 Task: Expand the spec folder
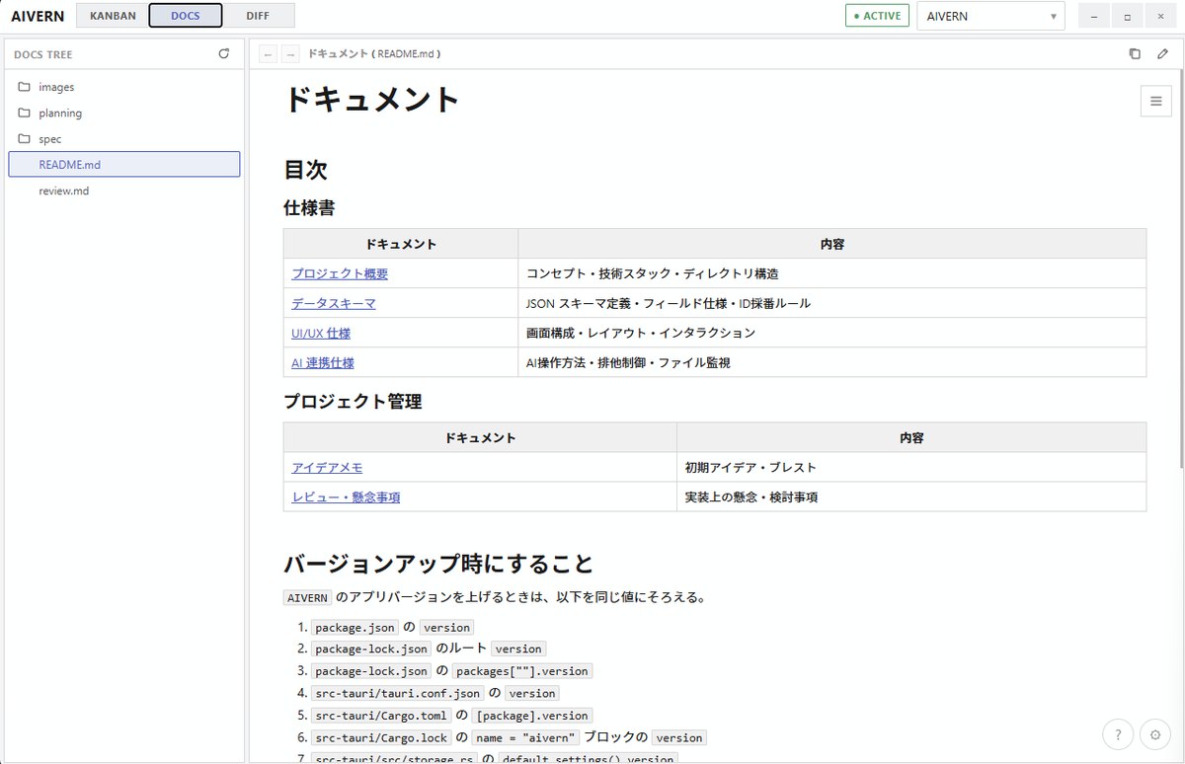pos(124,138)
